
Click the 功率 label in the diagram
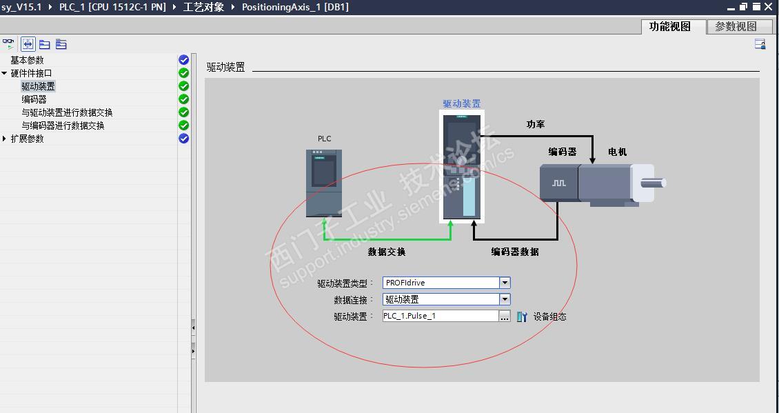pyautogui.click(x=536, y=124)
